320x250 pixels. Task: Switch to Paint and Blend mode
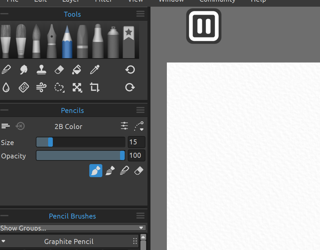(110, 170)
